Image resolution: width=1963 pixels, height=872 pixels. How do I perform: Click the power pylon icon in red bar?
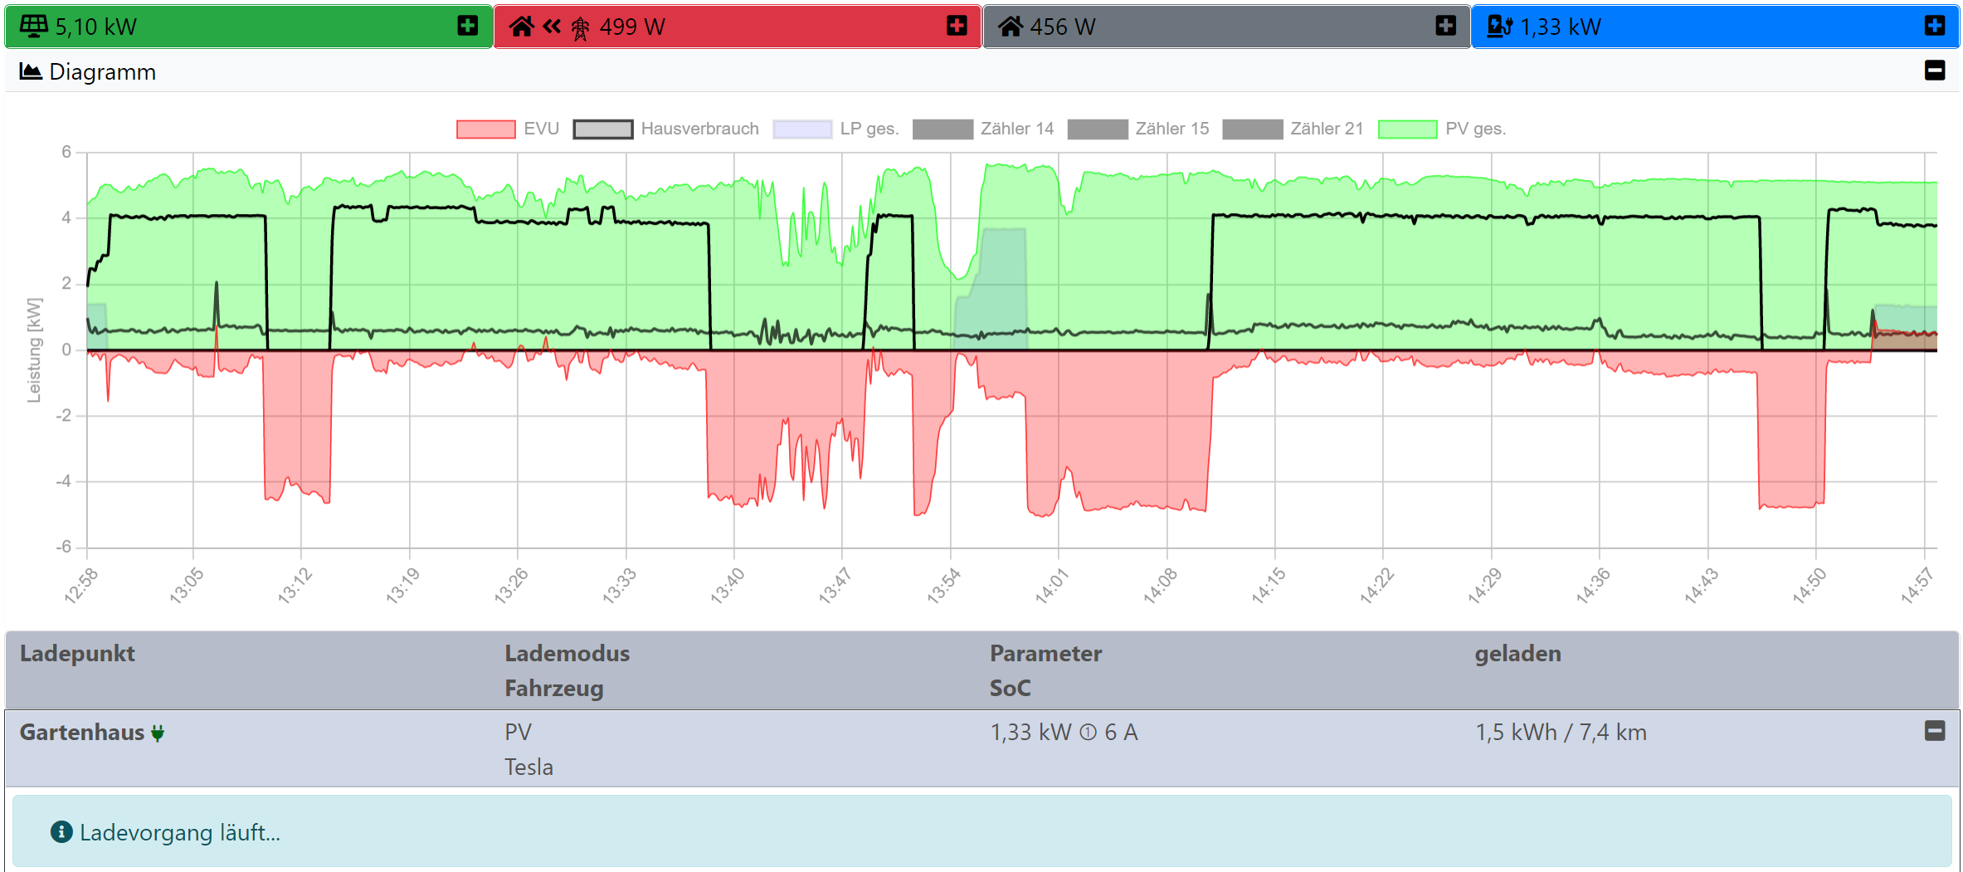coord(580,28)
